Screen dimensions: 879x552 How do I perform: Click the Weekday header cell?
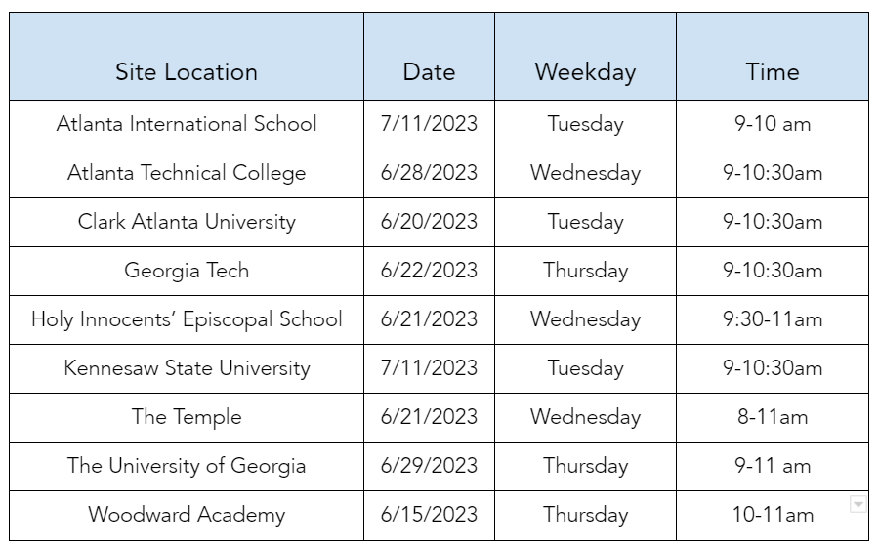coord(585,71)
